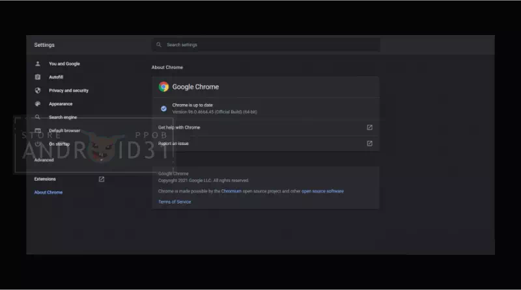Screen dimensions: 521x290
Task: Click the Google Chrome logo icon
Action: point(163,86)
